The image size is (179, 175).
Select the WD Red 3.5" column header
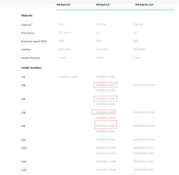point(103,5)
